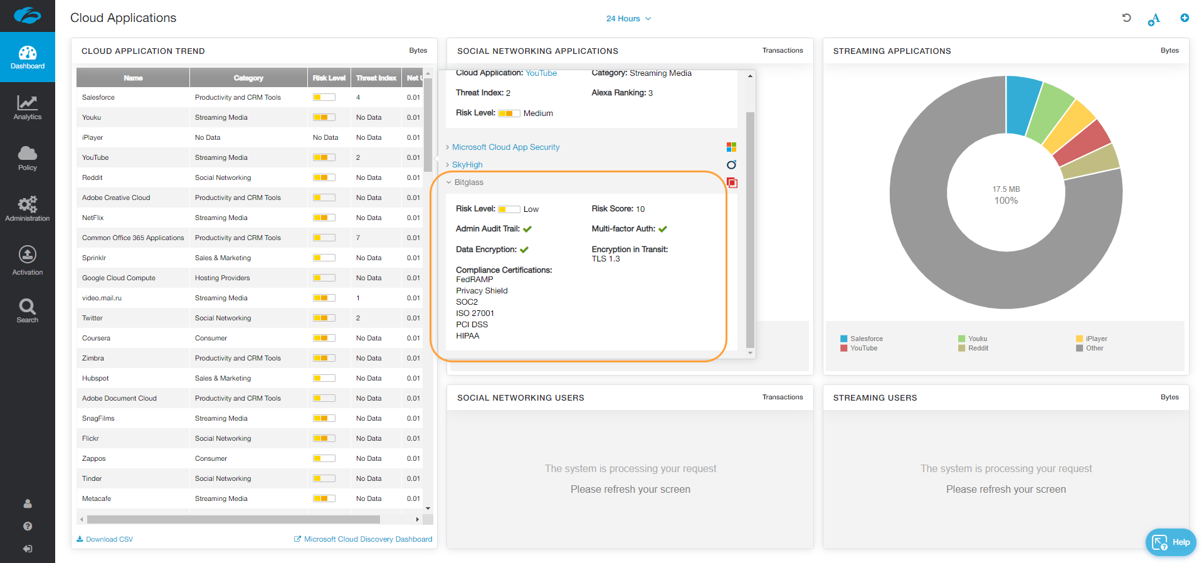This screenshot has height=563, width=1204.
Task: Click the blue add widget plus icon
Action: pyautogui.click(x=1185, y=18)
